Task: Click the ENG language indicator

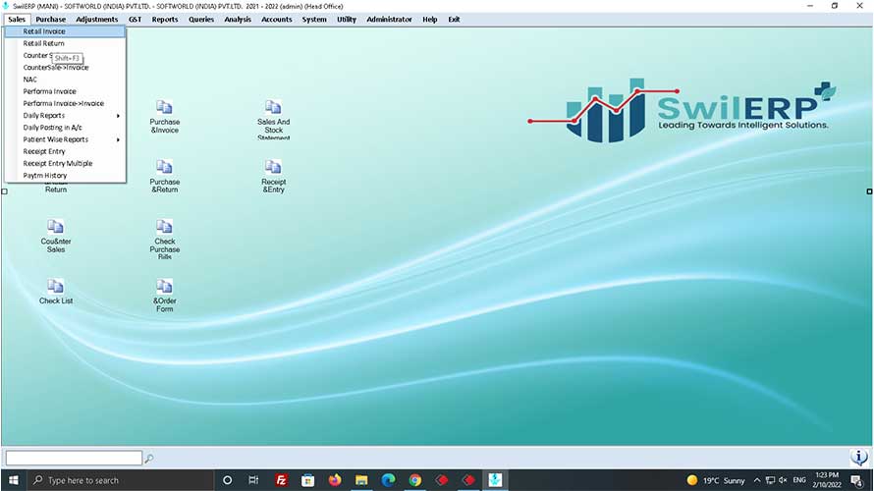Action: point(799,480)
